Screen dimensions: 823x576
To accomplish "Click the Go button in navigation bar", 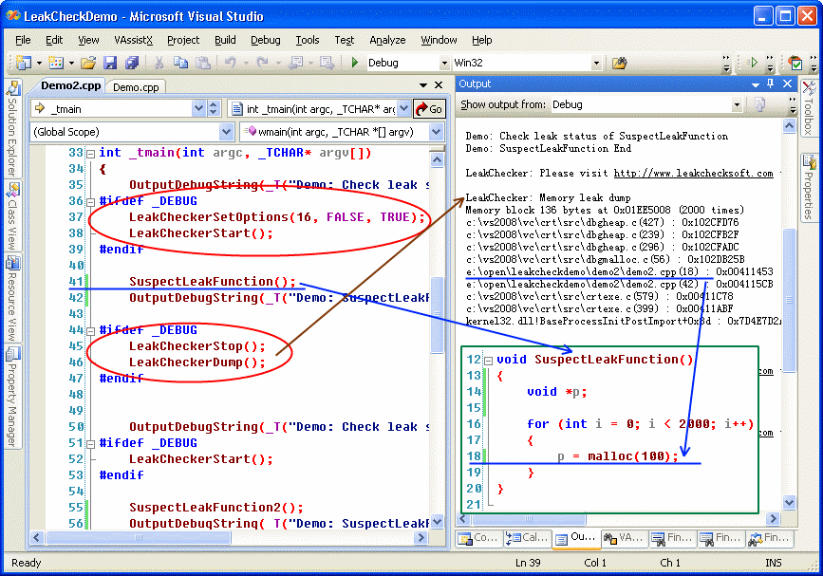I will tap(429, 109).
